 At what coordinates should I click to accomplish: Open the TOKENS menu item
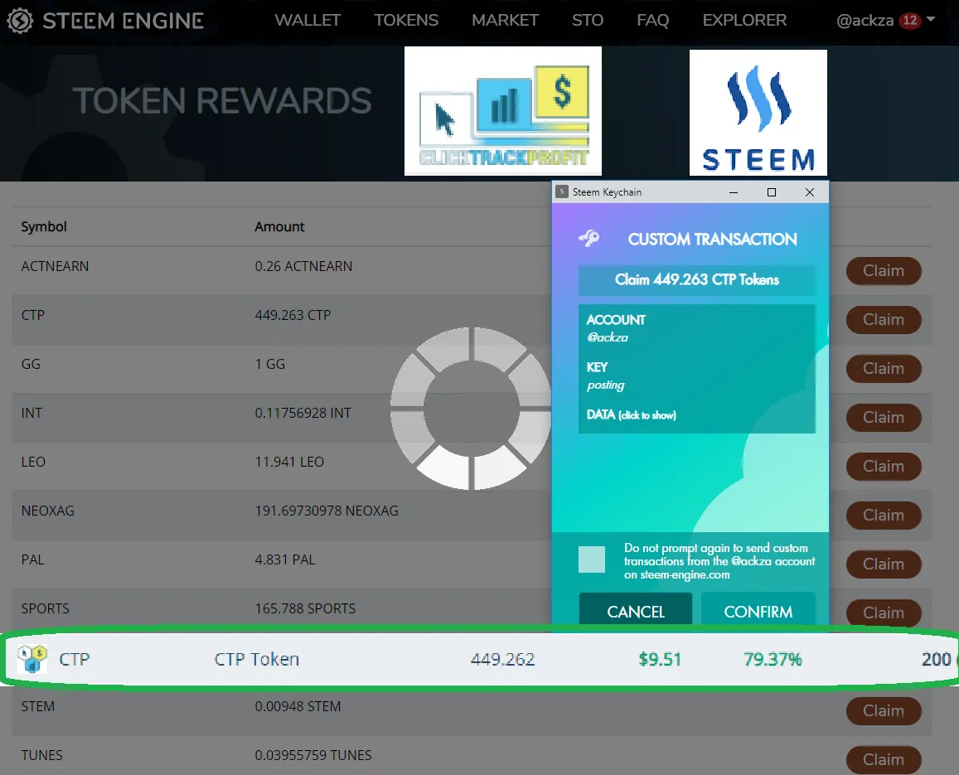tap(406, 20)
